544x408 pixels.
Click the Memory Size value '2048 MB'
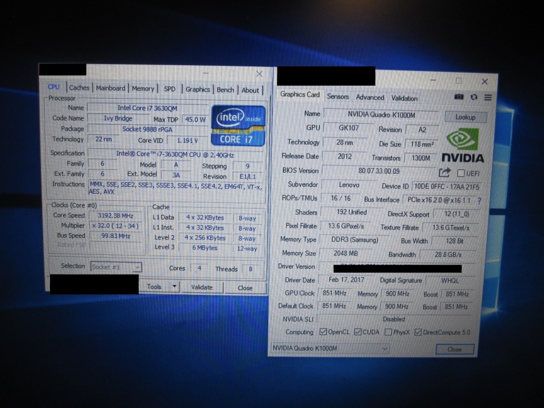[345, 253]
